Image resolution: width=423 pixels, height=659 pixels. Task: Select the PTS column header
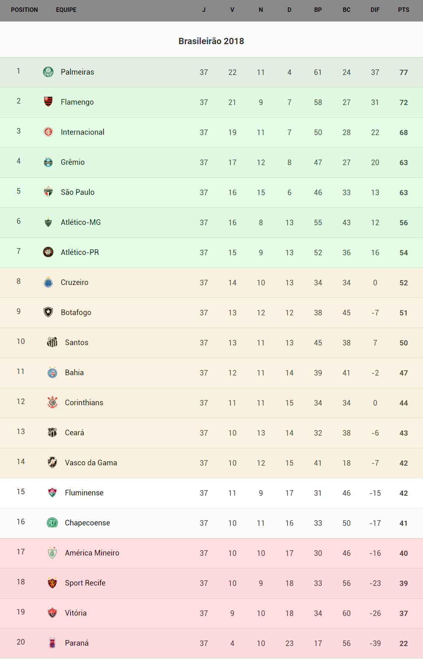tap(404, 10)
